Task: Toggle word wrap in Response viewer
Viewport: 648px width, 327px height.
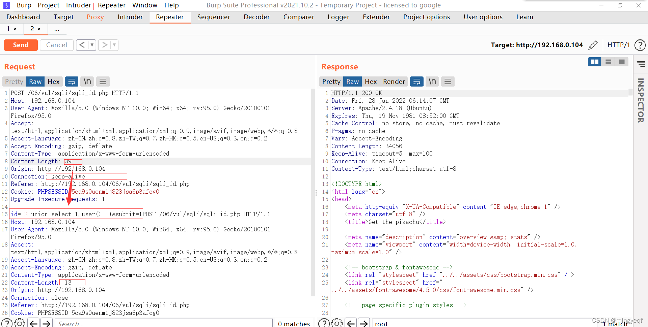Action: tap(417, 81)
